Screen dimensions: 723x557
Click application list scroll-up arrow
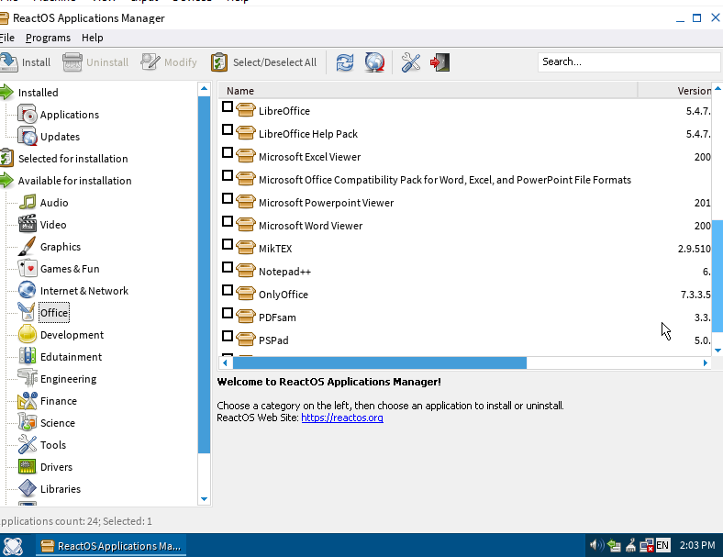tap(717, 88)
